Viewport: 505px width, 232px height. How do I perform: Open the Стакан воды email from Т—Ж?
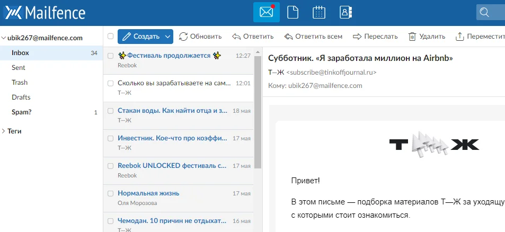[172, 111]
